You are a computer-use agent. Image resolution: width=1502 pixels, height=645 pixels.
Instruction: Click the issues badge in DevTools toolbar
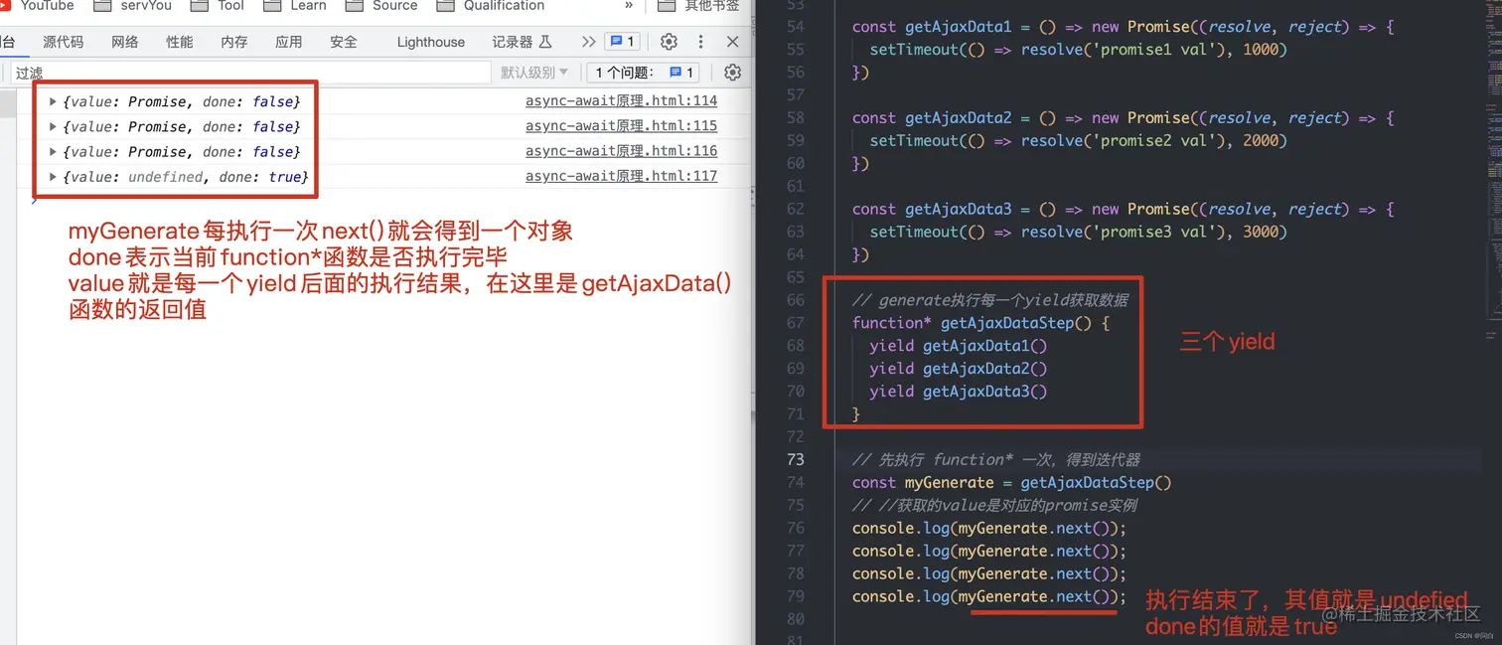click(x=622, y=42)
